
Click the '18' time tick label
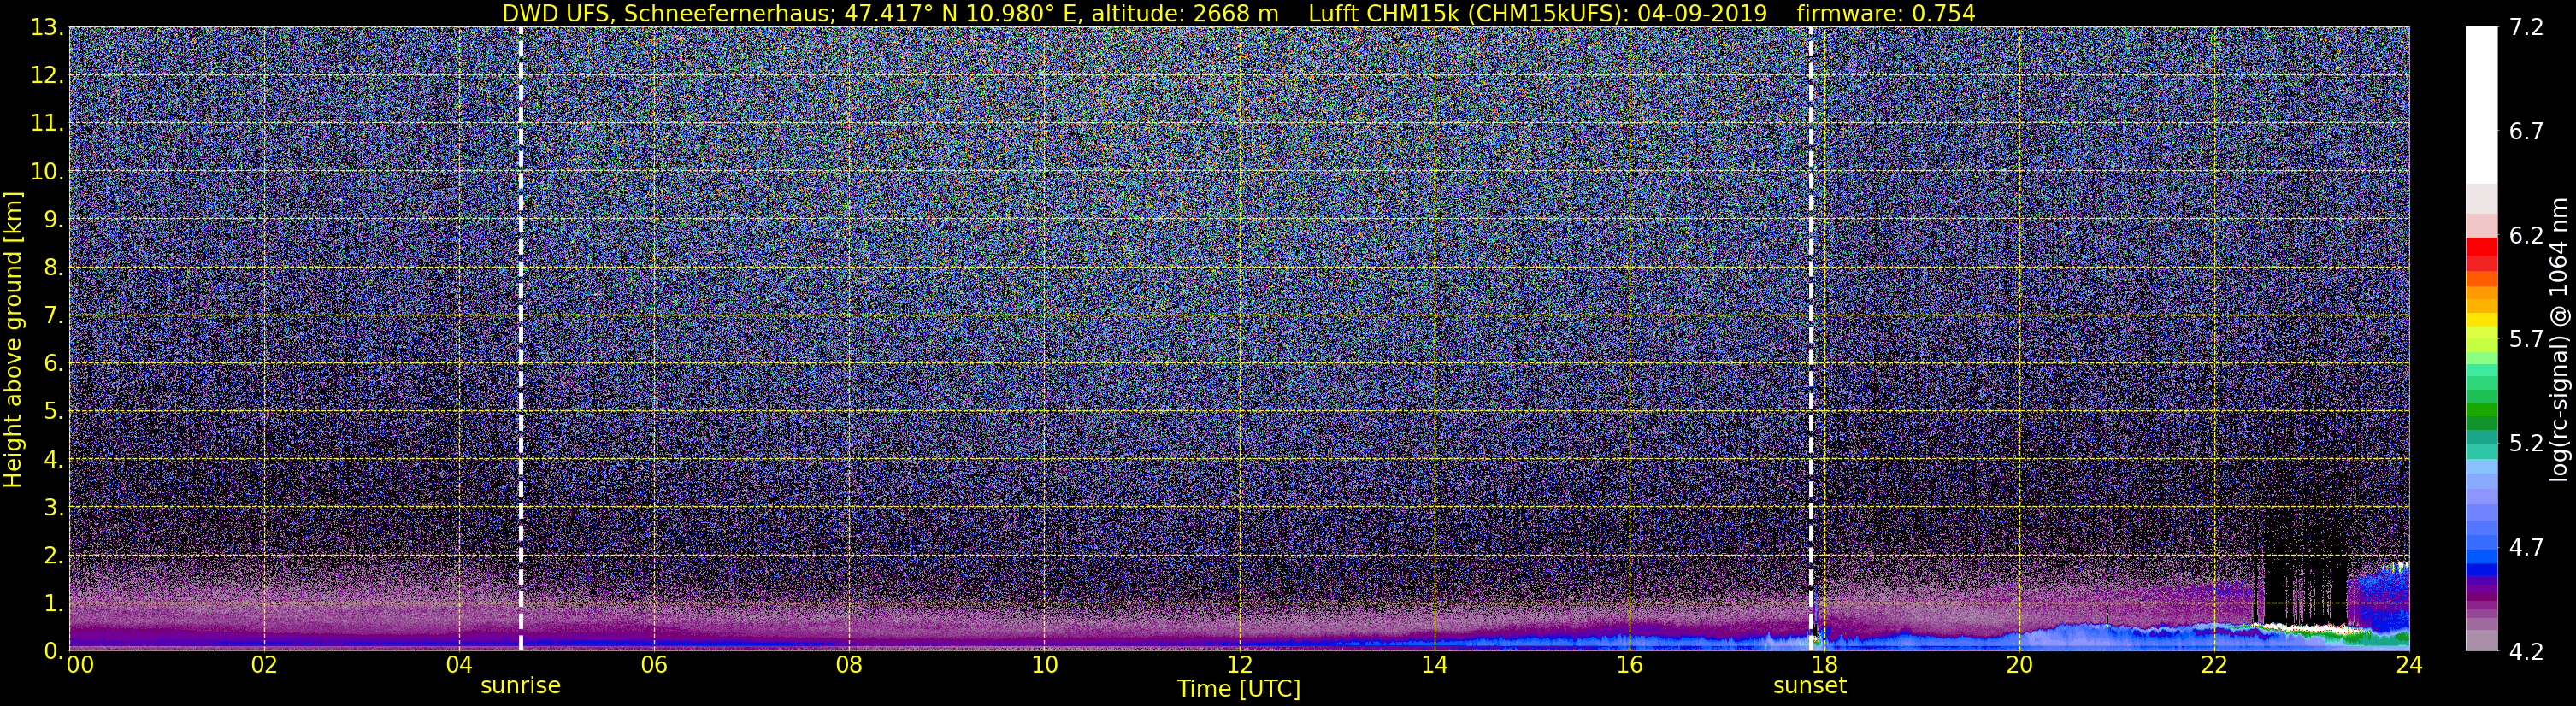click(x=1824, y=665)
